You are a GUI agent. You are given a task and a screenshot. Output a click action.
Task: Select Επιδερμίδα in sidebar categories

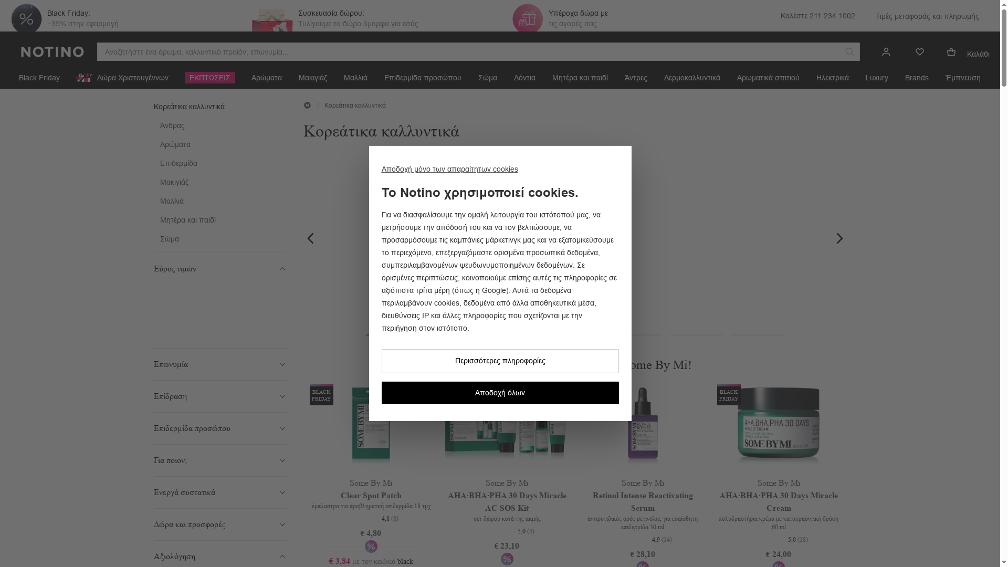coord(178,163)
